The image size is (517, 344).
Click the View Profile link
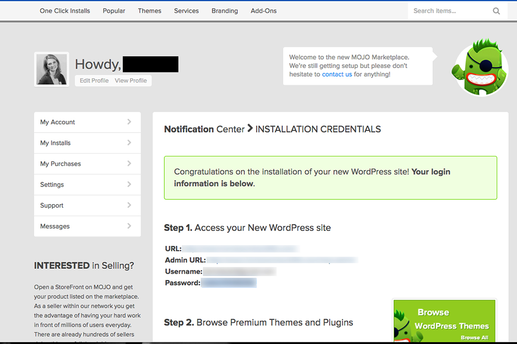pos(131,80)
